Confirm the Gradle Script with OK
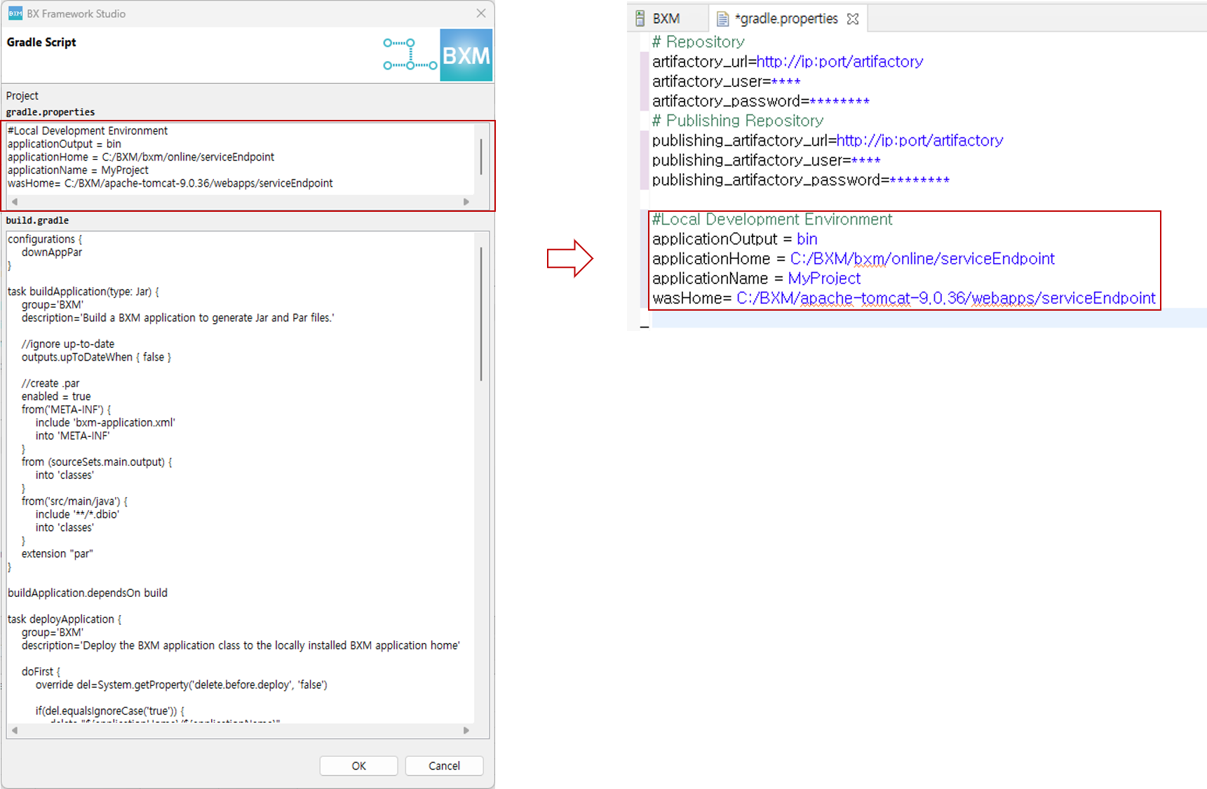Viewport: 1207px width, 789px height. (x=358, y=765)
